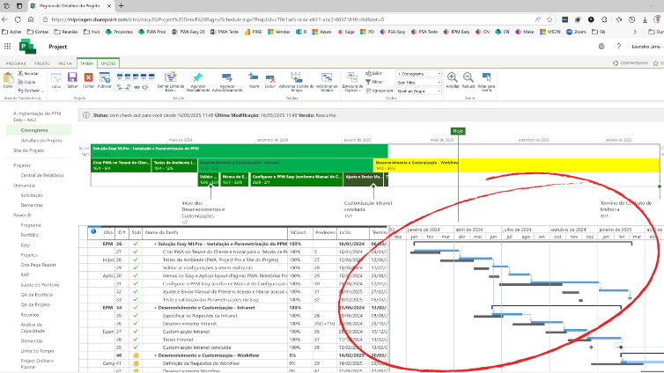Click the help question mark icon
664x373 pixels.
tap(619, 47)
